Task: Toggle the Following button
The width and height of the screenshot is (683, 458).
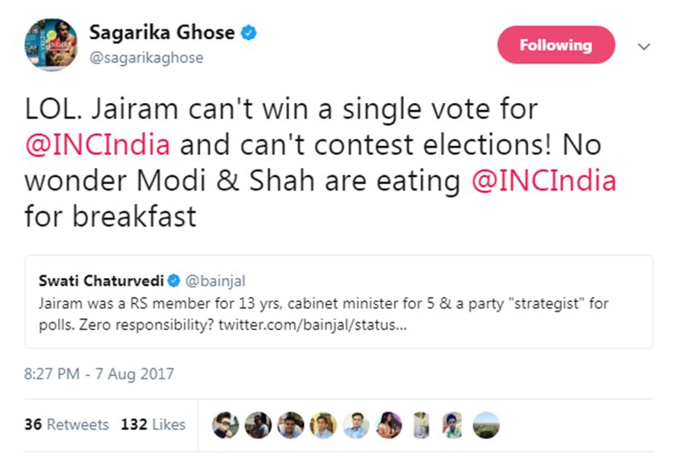Action: (x=555, y=45)
